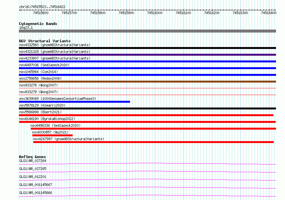Image resolution: width=285 pixels, height=200 pixels.
Task: Open variant label nsv6030857 (Wu2021)
Action: point(50,132)
